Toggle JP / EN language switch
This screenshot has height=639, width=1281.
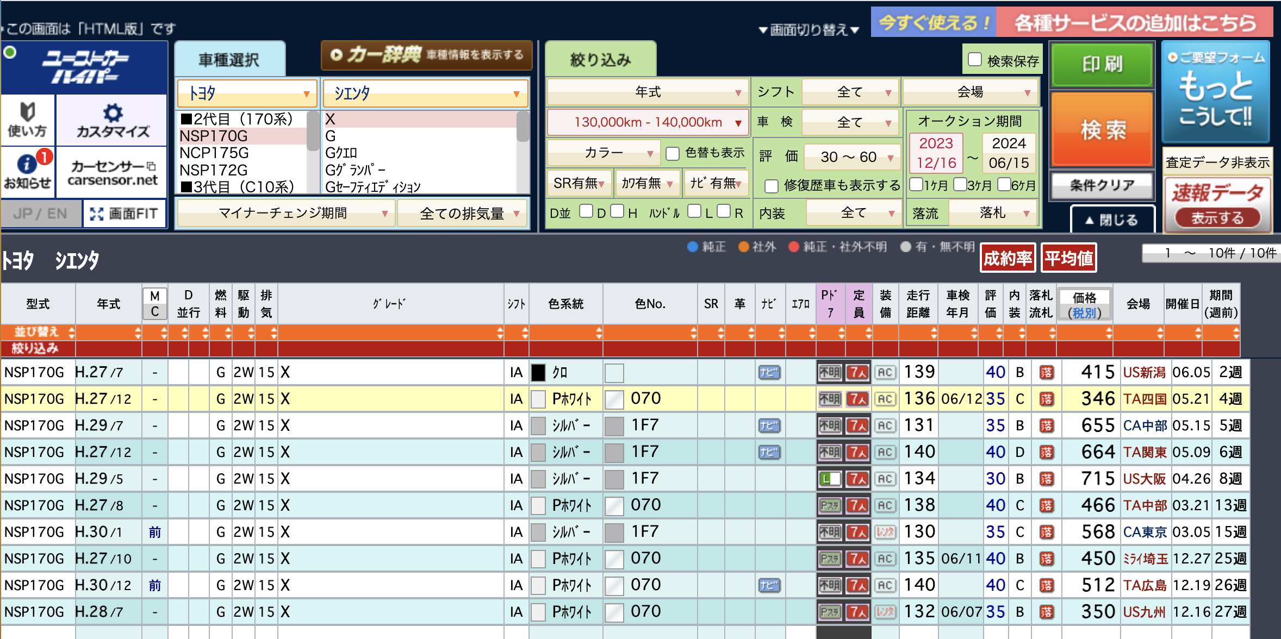click(41, 214)
